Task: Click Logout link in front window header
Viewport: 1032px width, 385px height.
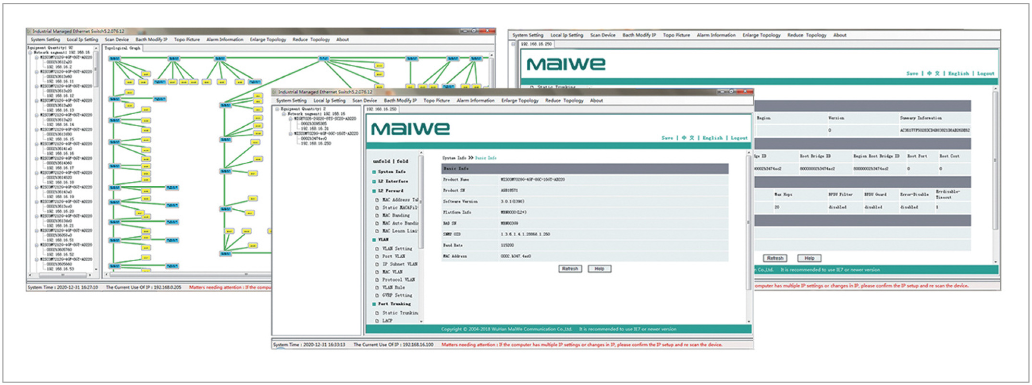Action: pos(739,138)
